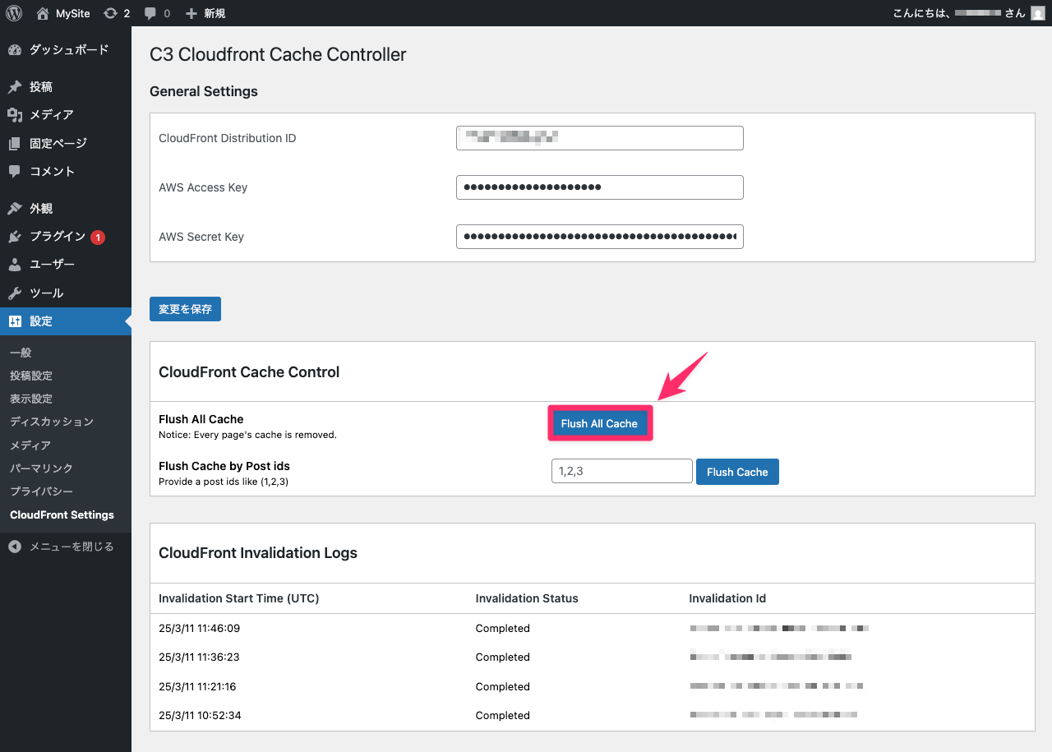Open ツール menu item
Viewport: 1052px width, 752px height.
point(66,293)
